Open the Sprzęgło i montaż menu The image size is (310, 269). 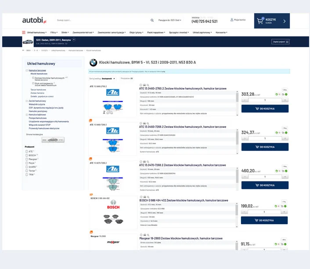179,33
